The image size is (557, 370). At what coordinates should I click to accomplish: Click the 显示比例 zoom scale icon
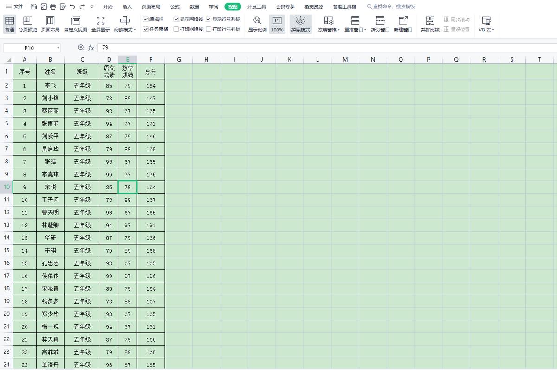(x=256, y=23)
